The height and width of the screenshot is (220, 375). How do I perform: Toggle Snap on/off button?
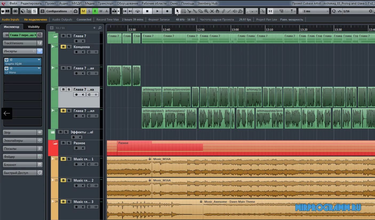tap(270, 11)
